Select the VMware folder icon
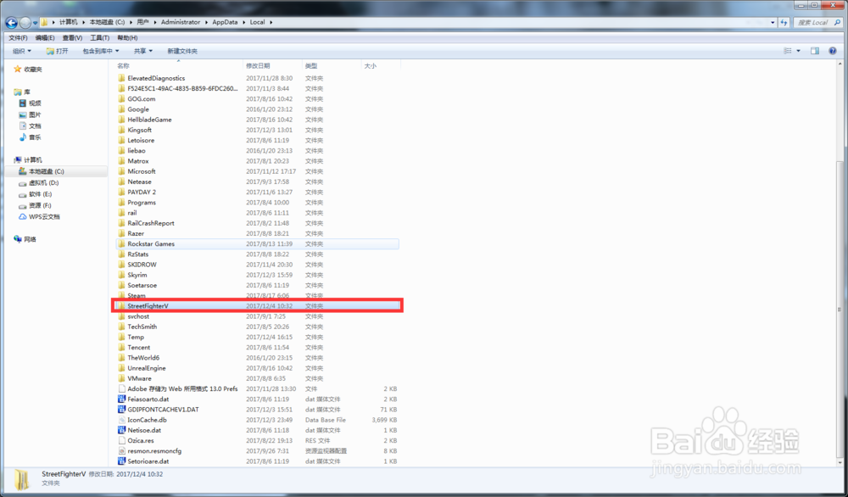The height and width of the screenshot is (497, 848). [x=121, y=378]
